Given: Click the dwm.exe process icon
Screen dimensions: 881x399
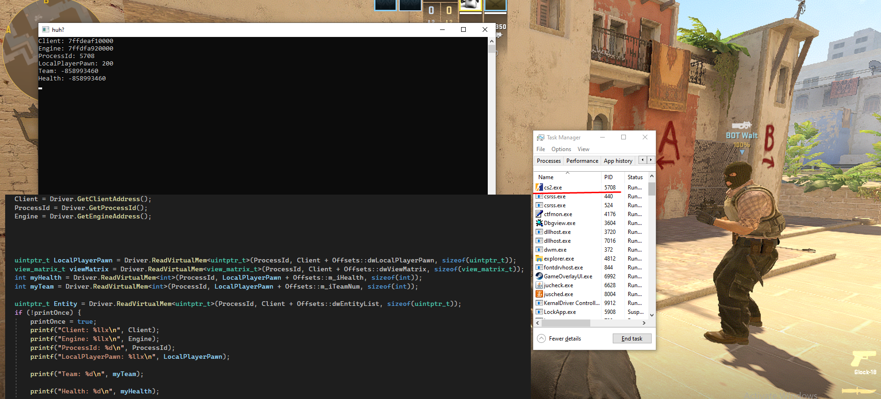Looking at the screenshot, I should click(539, 250).
